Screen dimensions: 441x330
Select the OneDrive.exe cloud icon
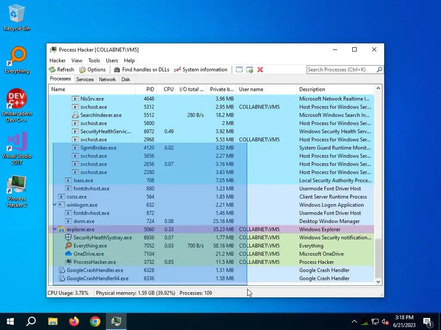pyautogui.click(x=68, y=254)
